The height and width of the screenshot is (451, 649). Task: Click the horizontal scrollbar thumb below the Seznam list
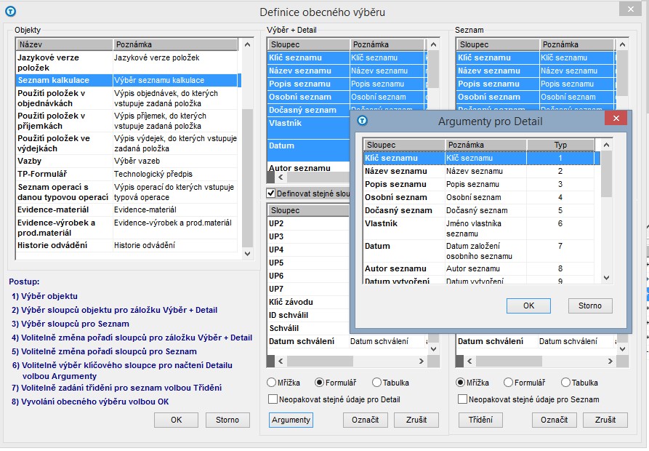pyautogui.click(x=511, y=361)
